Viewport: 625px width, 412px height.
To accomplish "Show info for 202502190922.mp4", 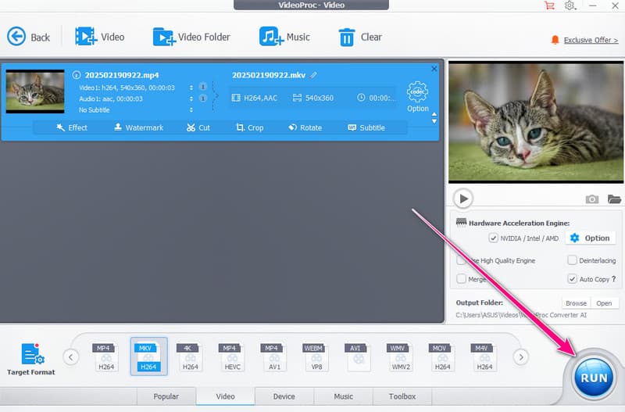I will (76, 75).
